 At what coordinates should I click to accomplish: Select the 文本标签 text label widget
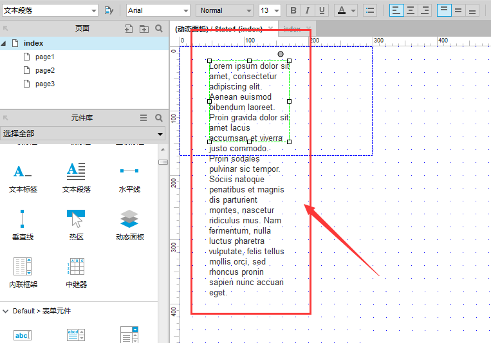pyautogui.click(x=23, y=177)
